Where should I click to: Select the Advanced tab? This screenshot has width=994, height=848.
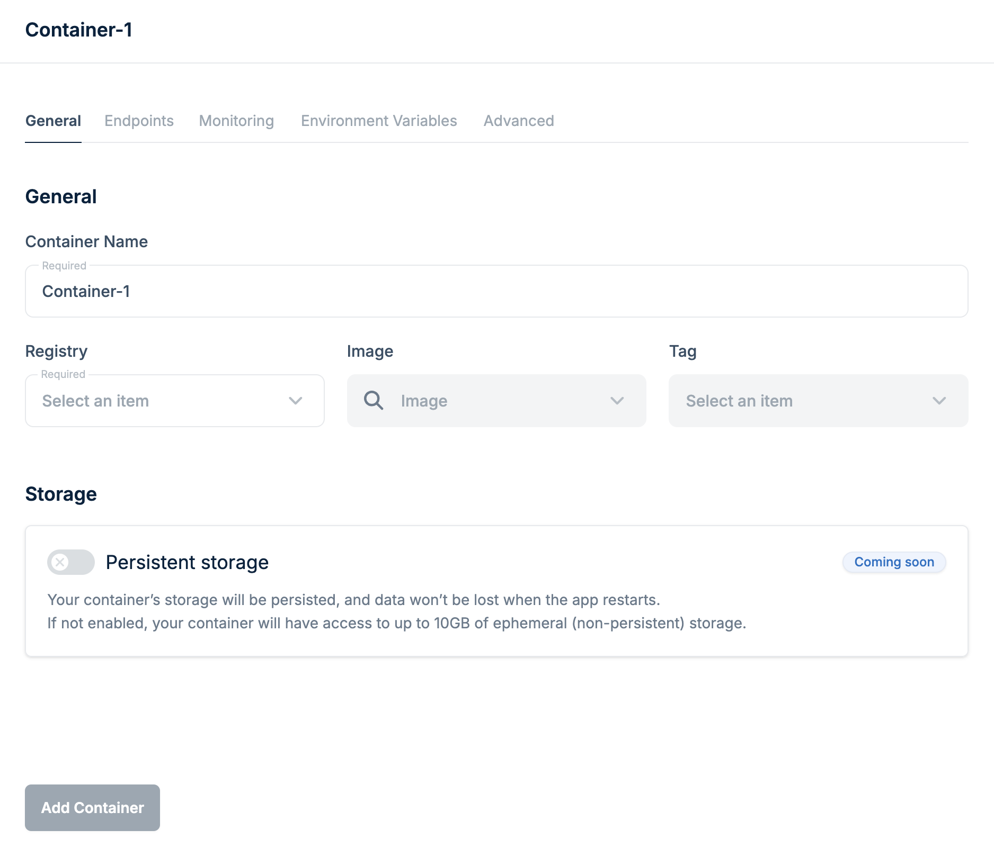pyautogui.click(x=519, y=121)
